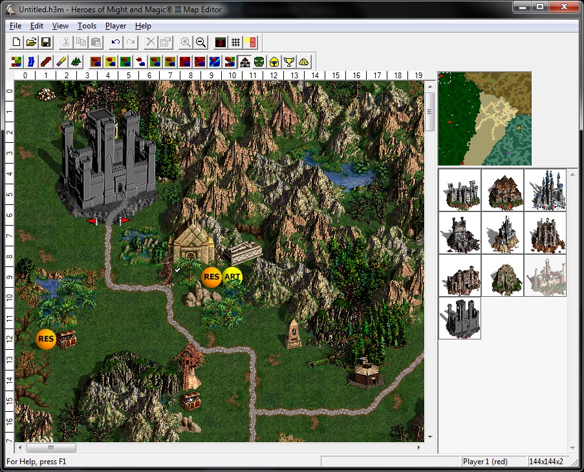Show water objects palette
Image resolution: width=584 pixels, height=472 pixels.
[215, 62]
